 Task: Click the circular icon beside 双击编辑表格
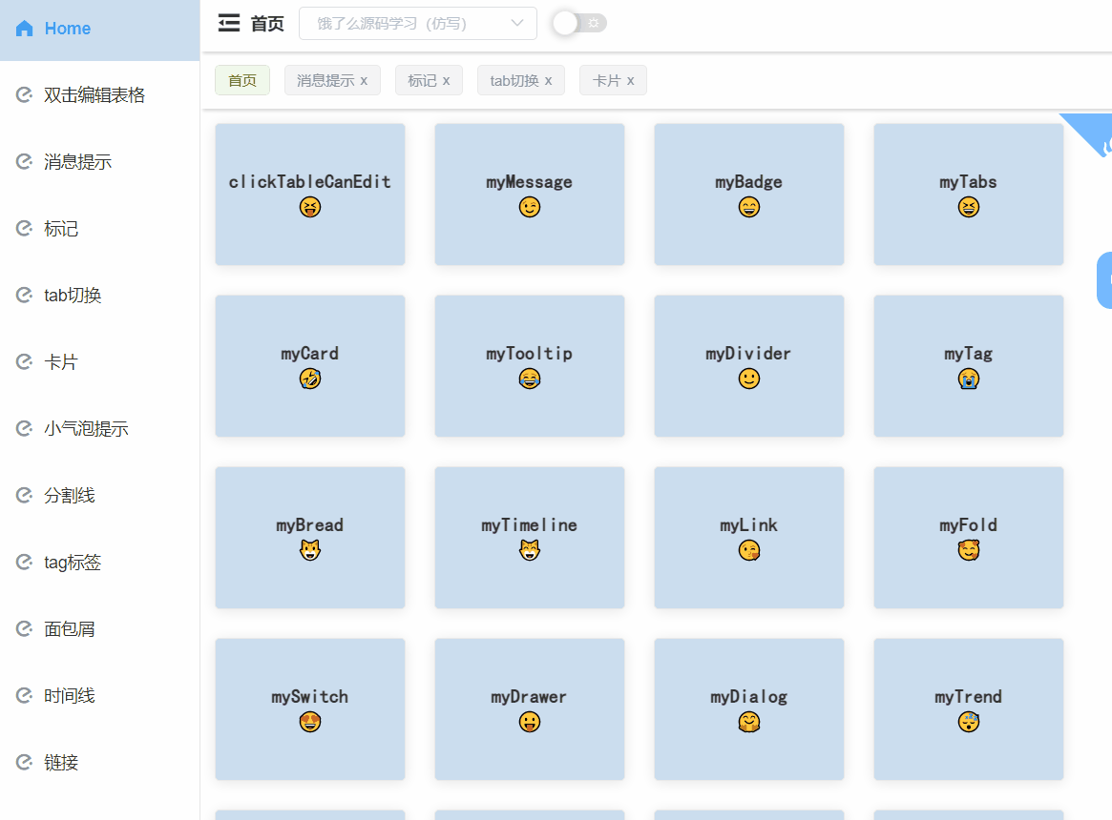(23, 94)
